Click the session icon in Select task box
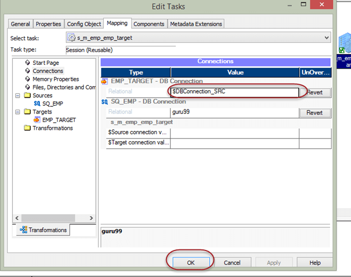Viewport: 351px width, 277px height. (72, 38)
